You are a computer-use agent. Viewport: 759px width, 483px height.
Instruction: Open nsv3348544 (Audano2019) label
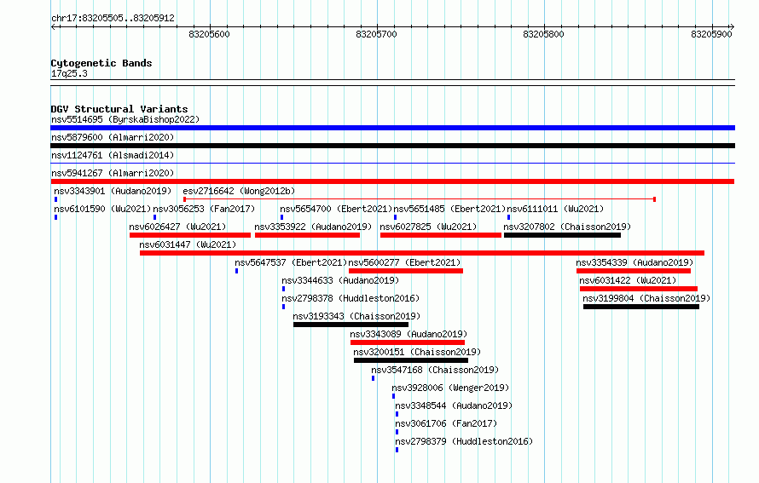coord(454,405)
